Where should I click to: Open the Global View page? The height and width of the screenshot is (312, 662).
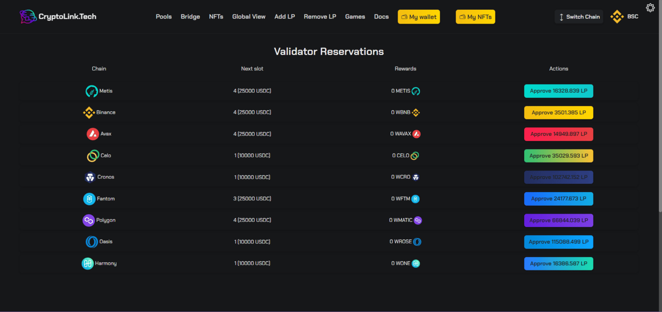(x=249, y=17)
